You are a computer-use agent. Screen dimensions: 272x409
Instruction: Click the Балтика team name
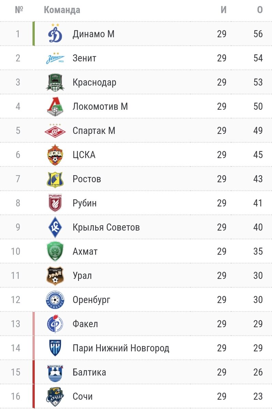click(x=89, y=372)
